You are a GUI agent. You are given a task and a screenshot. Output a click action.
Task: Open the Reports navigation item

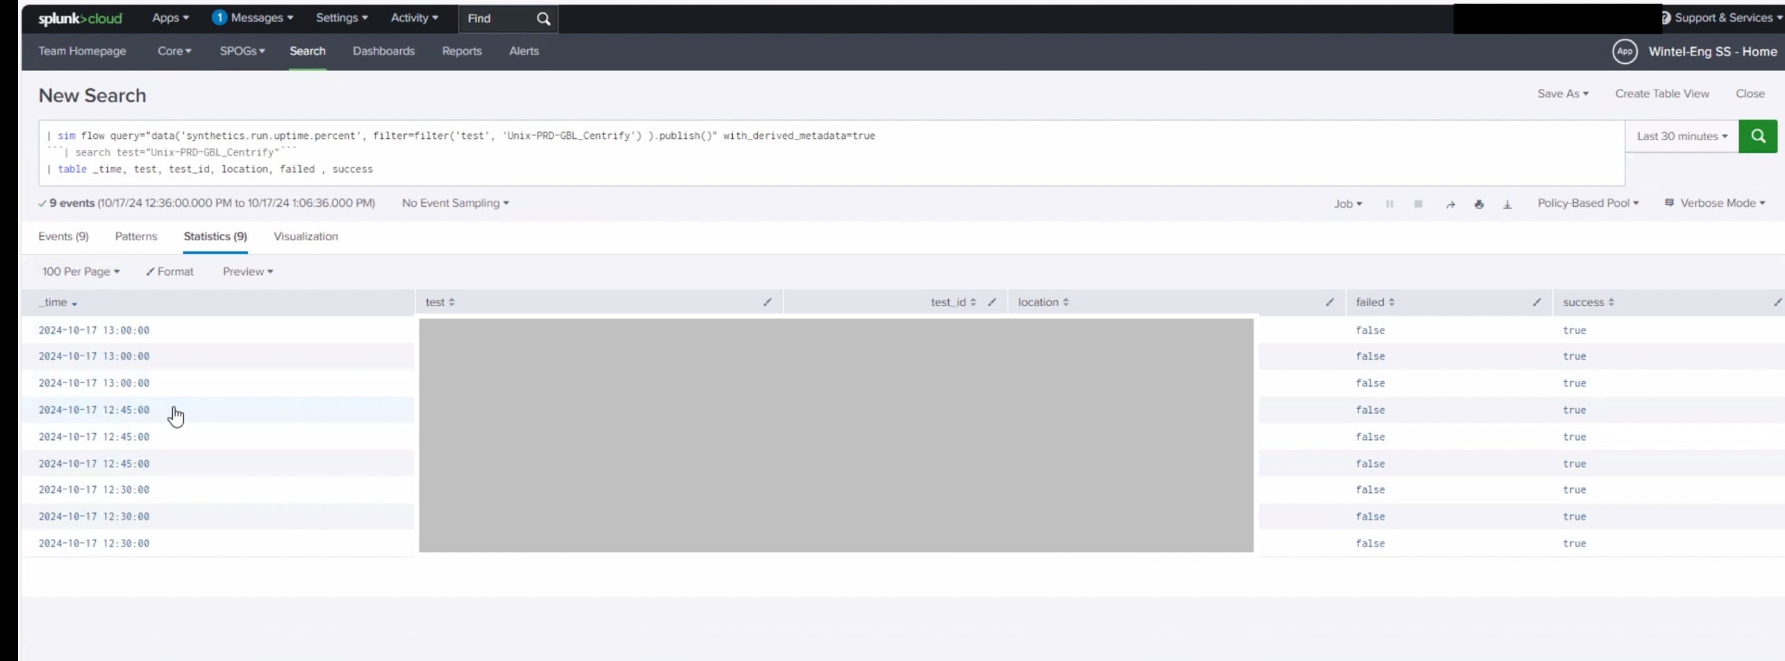tap(462, 51)
